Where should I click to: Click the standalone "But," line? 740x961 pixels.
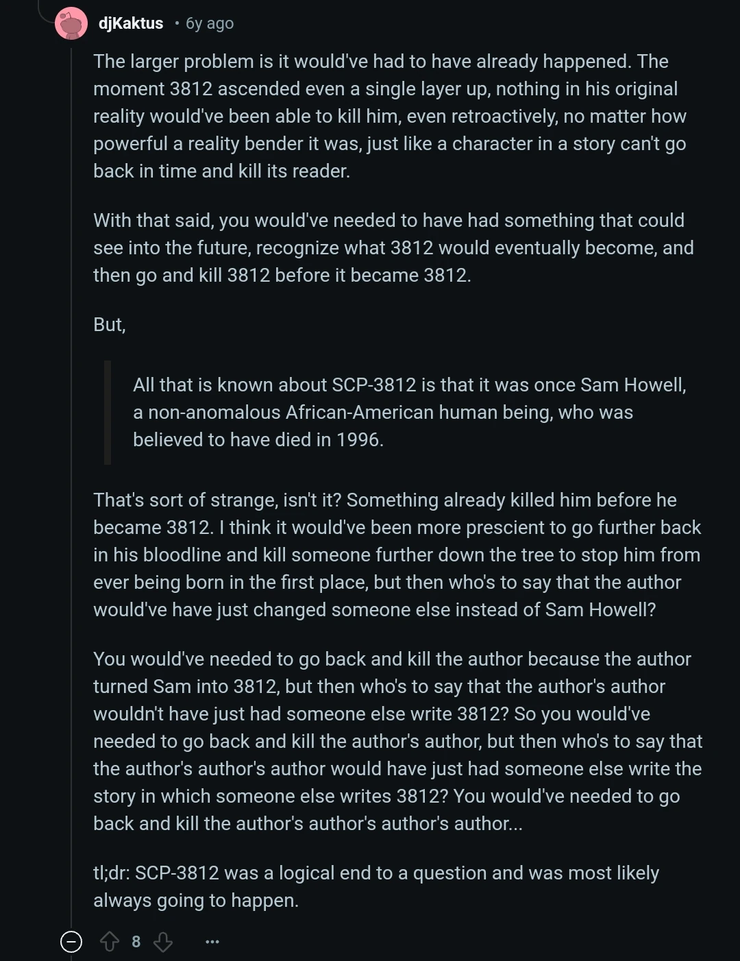pos(110,324)
